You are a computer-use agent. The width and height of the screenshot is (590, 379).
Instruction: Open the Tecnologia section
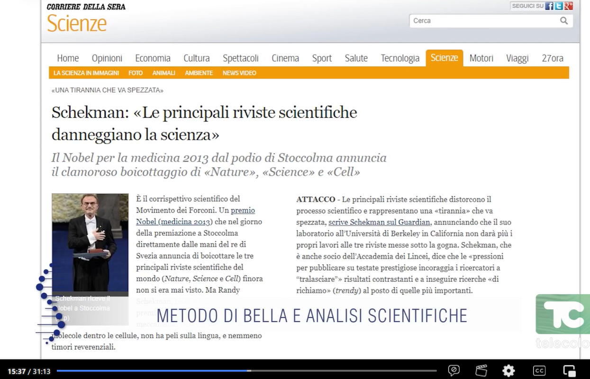[400, 58]
